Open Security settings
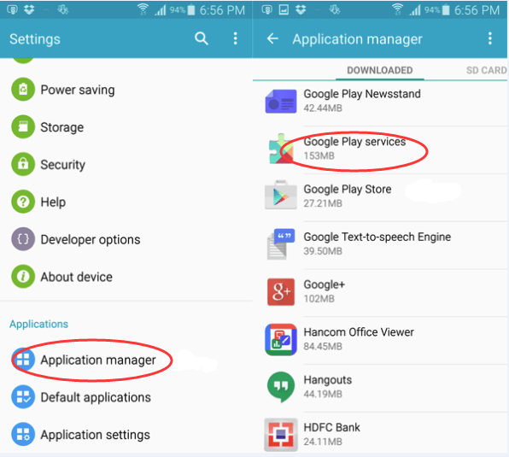Viewport: 509px width, 457px height. point(126,164)
